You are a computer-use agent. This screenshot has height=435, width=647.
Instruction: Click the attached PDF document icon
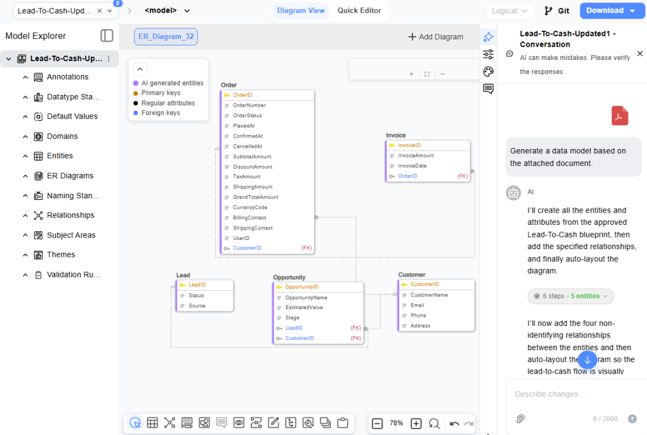click(620, 116)
